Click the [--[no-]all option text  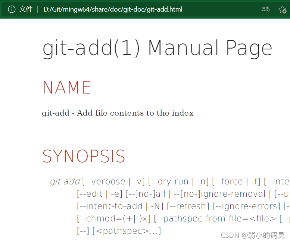(145, 194)
